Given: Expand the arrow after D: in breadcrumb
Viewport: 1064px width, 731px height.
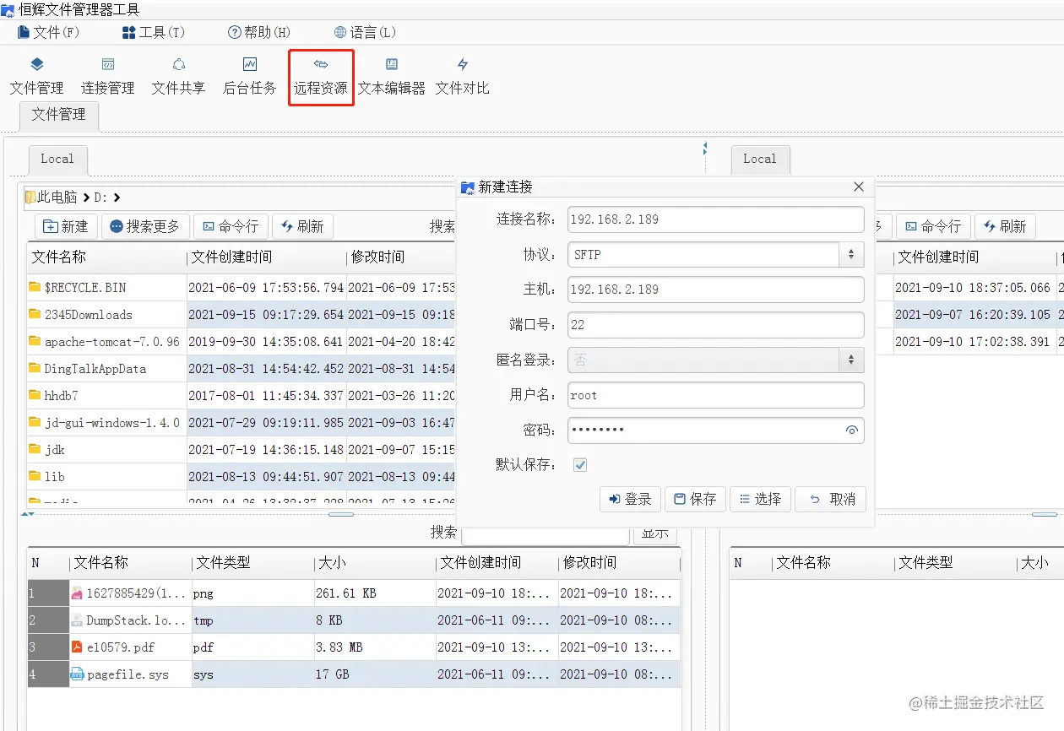Looking at the screenshot, I should point(117,198).
